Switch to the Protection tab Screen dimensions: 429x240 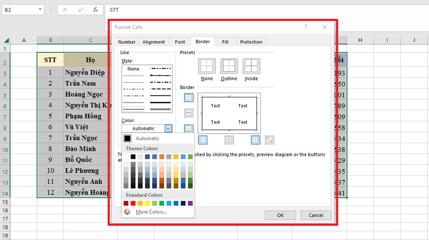click(x=251, y=42)
